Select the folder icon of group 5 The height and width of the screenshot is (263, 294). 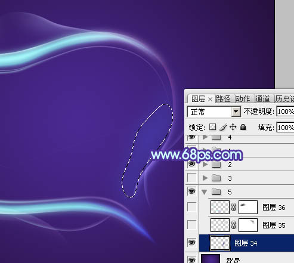tap(216, 191)
